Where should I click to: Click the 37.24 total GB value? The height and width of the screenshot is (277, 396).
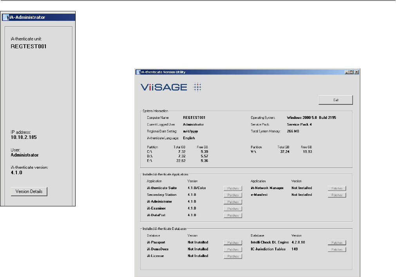(x=285, y=152)
